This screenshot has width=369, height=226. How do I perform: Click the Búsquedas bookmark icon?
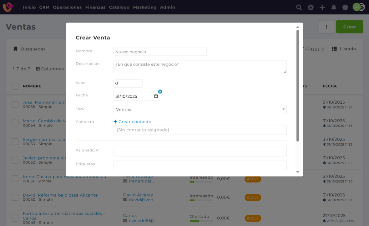coord(15,49)
